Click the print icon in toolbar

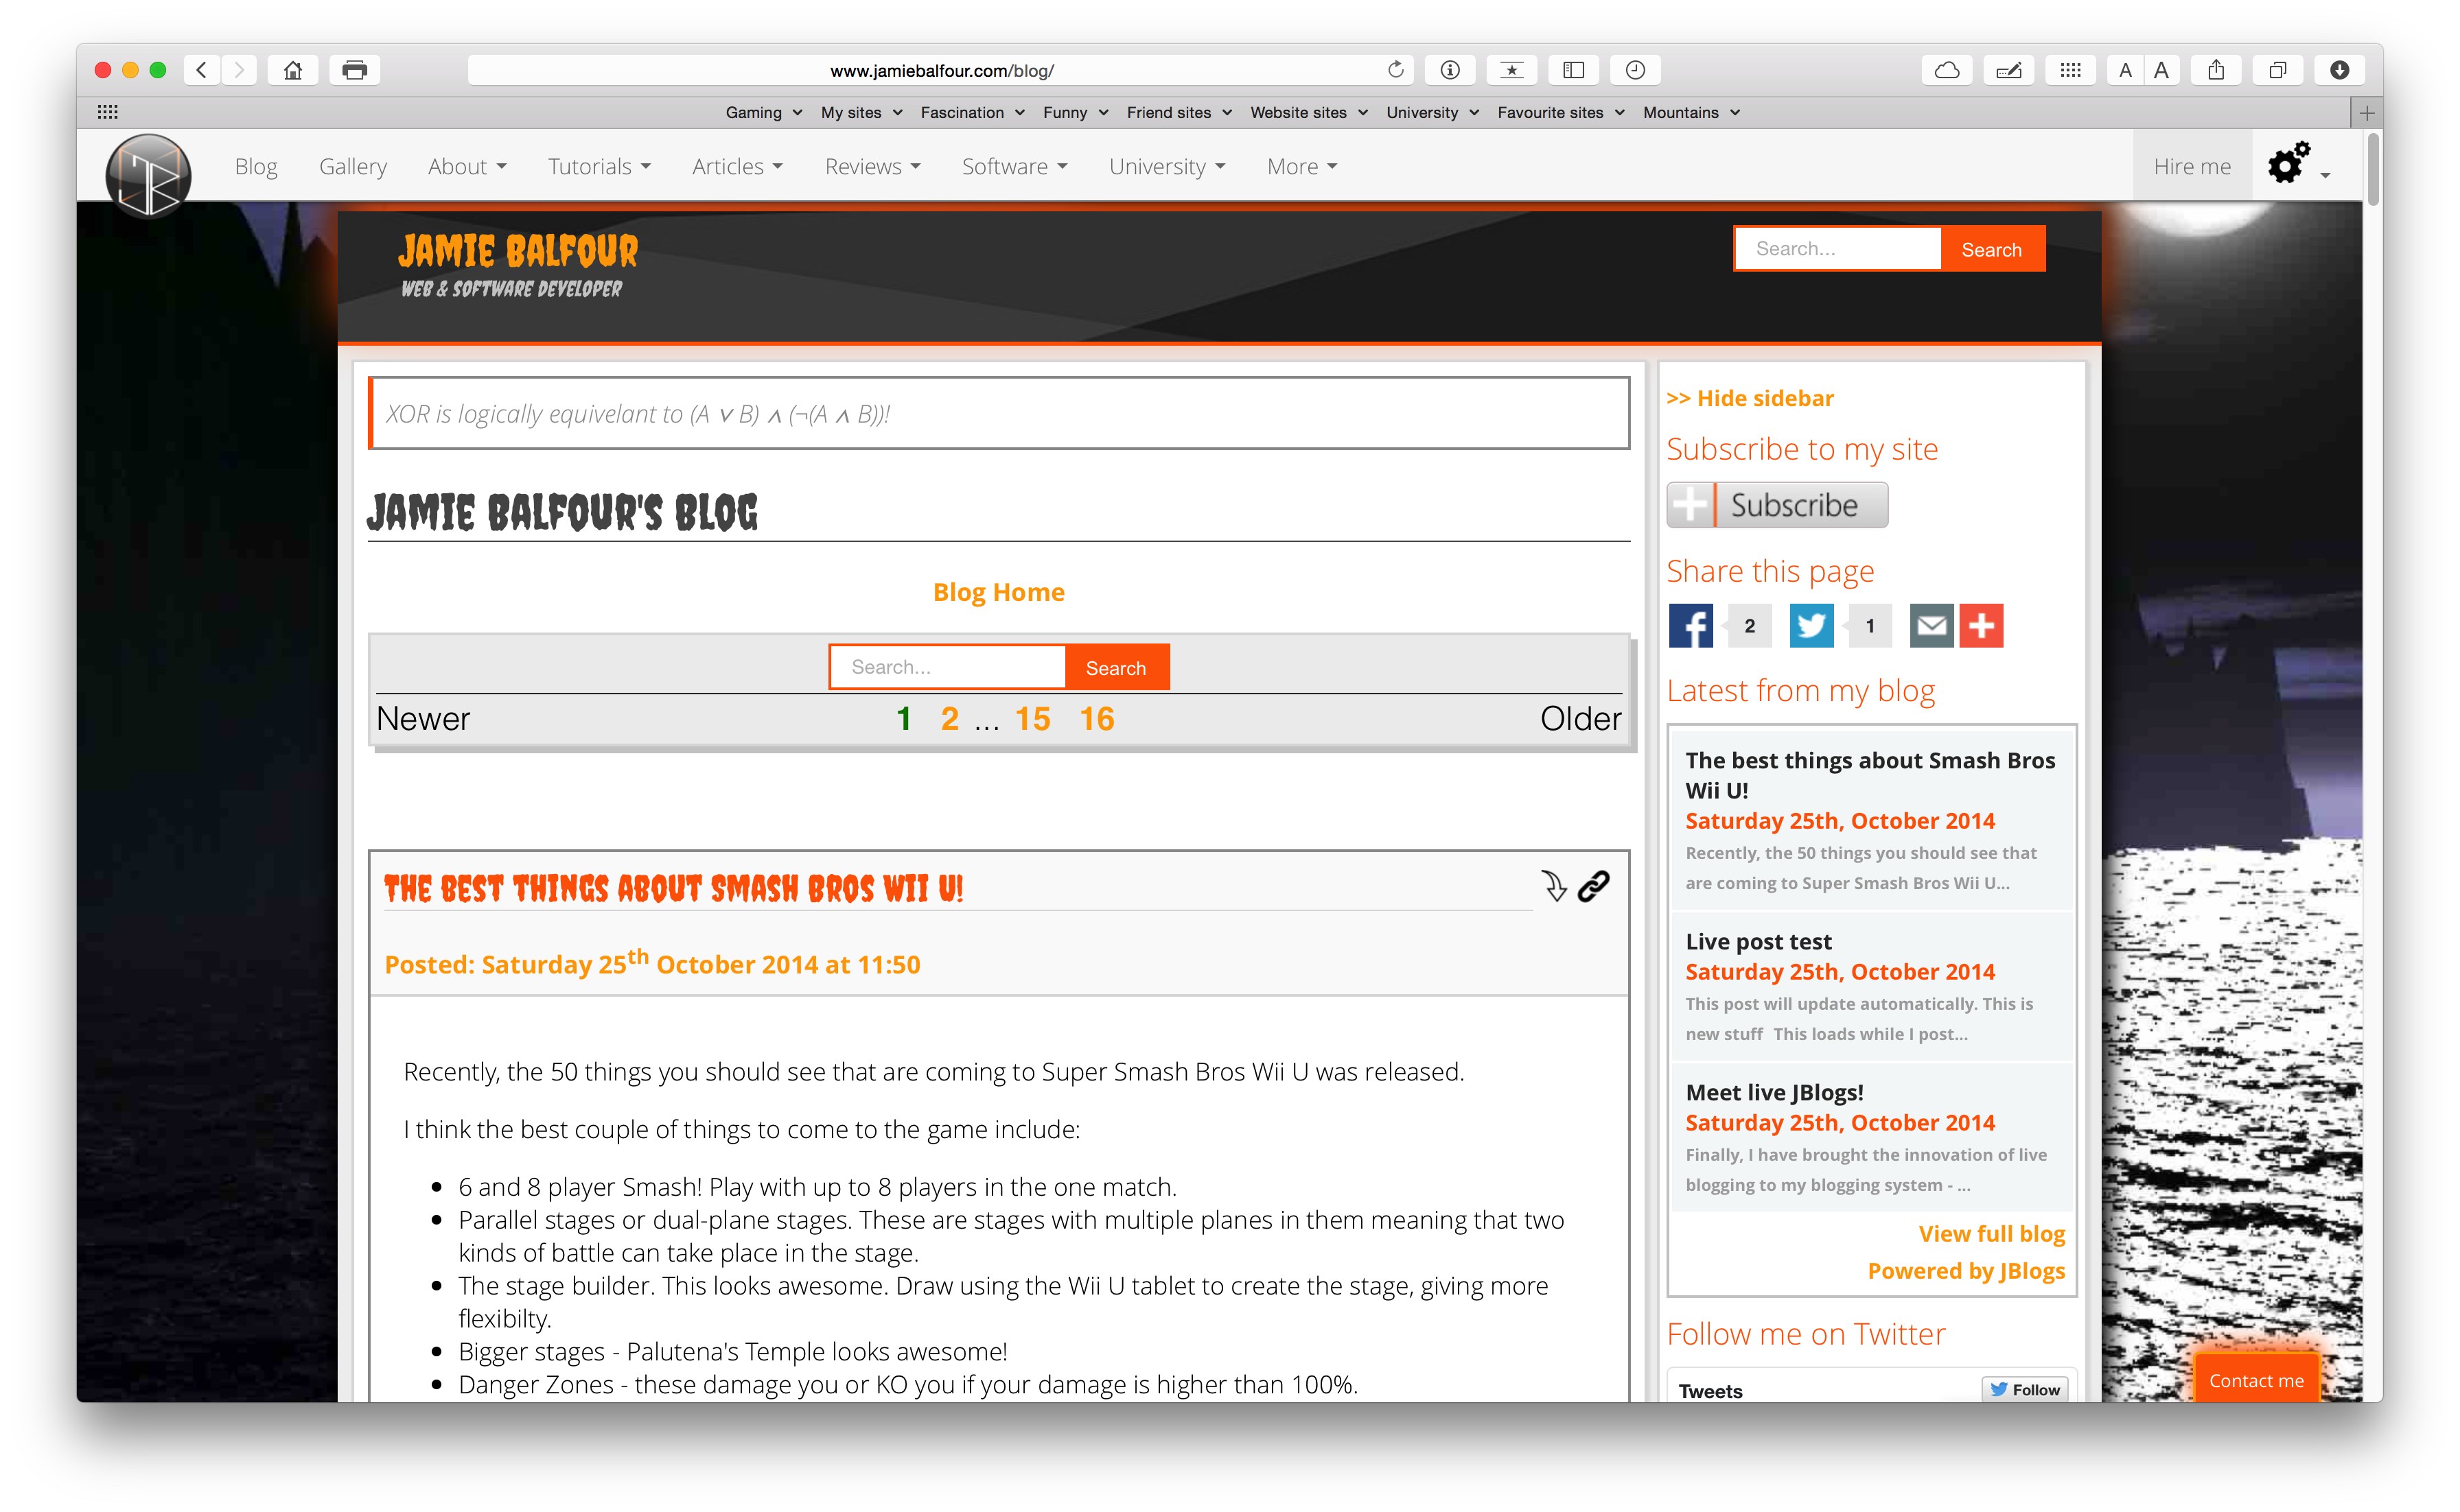click(x=354, y=70)
